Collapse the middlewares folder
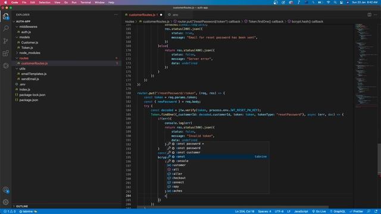This screenshot has height=214, width=381. click(28, 27)
